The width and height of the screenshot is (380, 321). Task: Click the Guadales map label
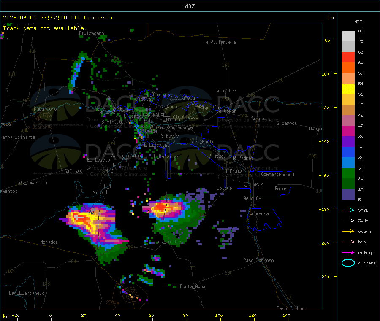tap(225, 91)
